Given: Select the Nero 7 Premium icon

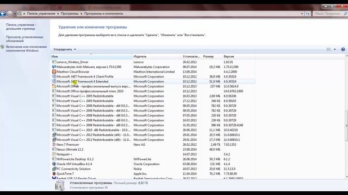Looking at the screenshot, I should pyautogui.click(x=54, y=145).
